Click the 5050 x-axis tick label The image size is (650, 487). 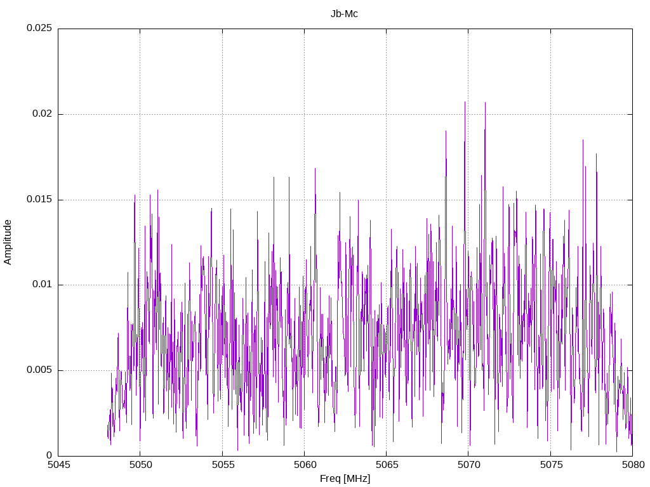click(x=141, y=464)
